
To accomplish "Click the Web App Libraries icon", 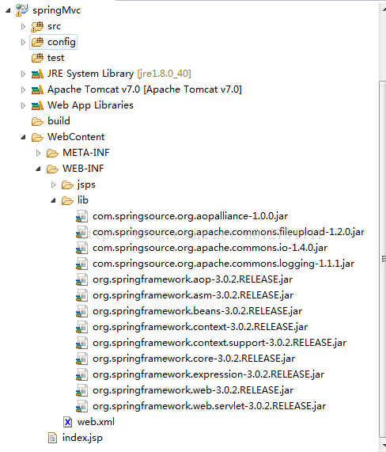I will click(37, 105).
